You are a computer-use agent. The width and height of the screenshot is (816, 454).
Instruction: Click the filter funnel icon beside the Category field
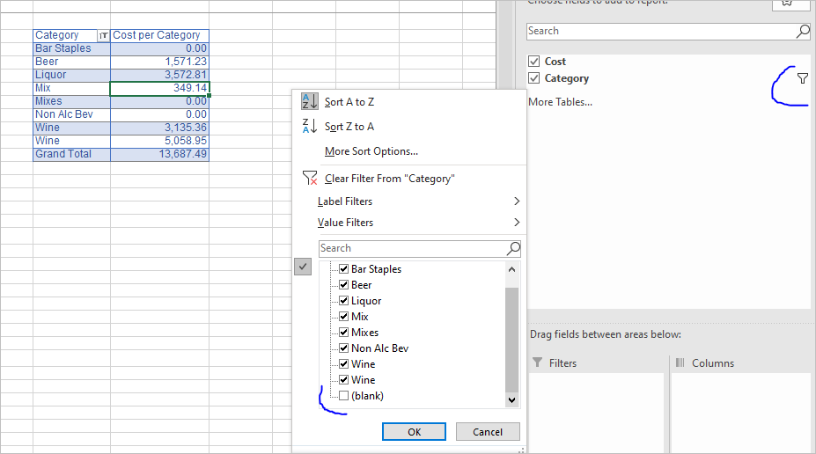(803, 78)
